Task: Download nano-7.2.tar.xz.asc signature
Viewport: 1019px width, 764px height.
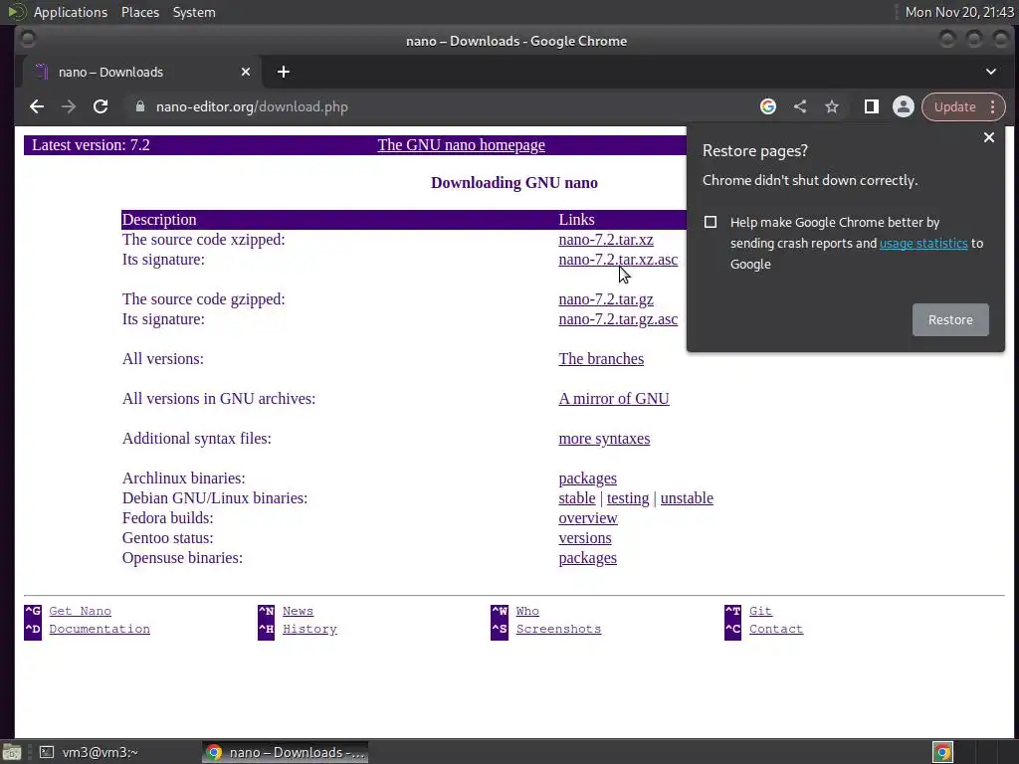Action: click(618, 260)
